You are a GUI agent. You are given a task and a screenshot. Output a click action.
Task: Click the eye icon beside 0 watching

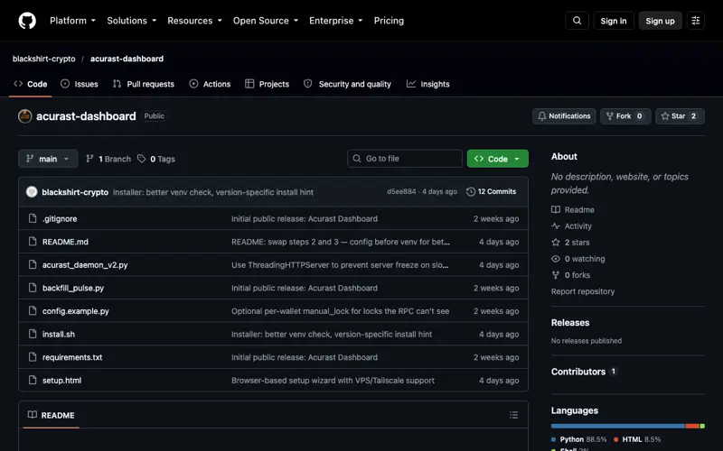[x=556, y=259]
